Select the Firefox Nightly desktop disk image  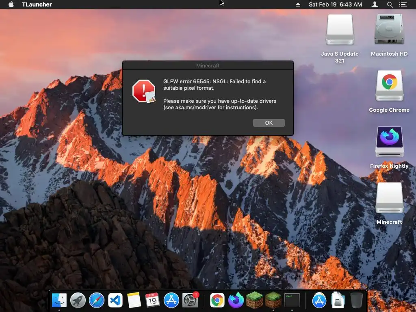point(390,142)
